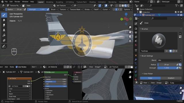Select the Clone stamp tool

4,30
